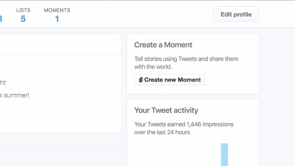Click the blue bar in the activity chart

[x=224, y=154]
